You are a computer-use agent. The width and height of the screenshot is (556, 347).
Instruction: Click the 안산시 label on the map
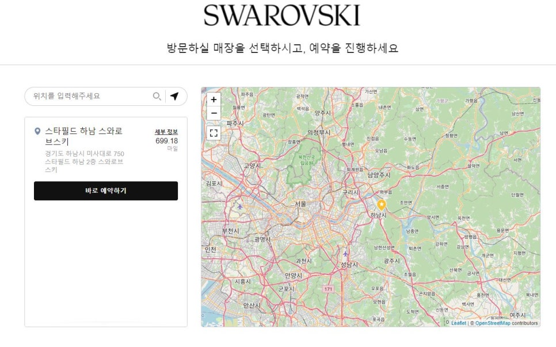(252, 305)
